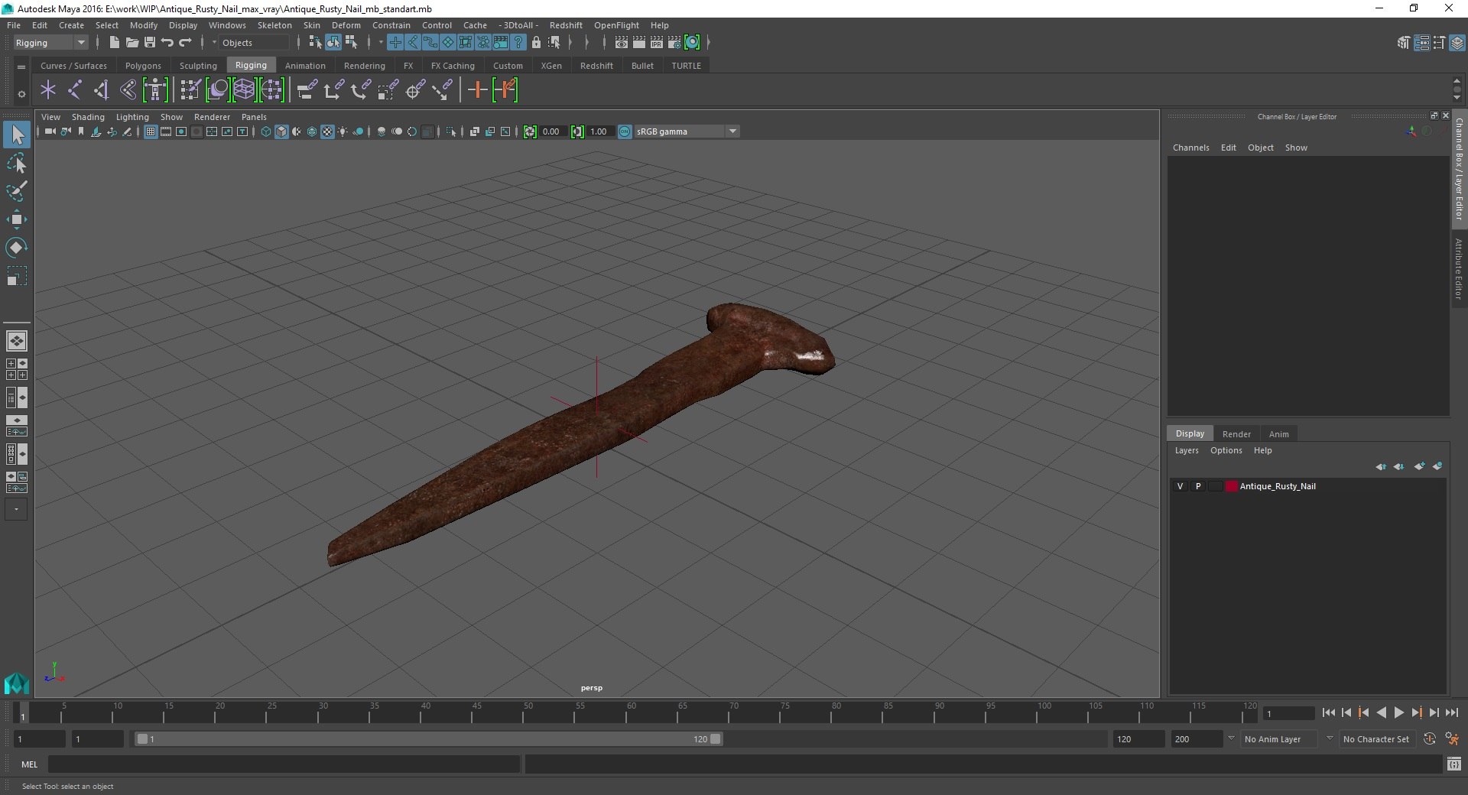The height and width of the screenshot is (795, 1468).
Task: Toggle playback P box of Antique_Rusty_Nail layer
Action: point(1198,486)
